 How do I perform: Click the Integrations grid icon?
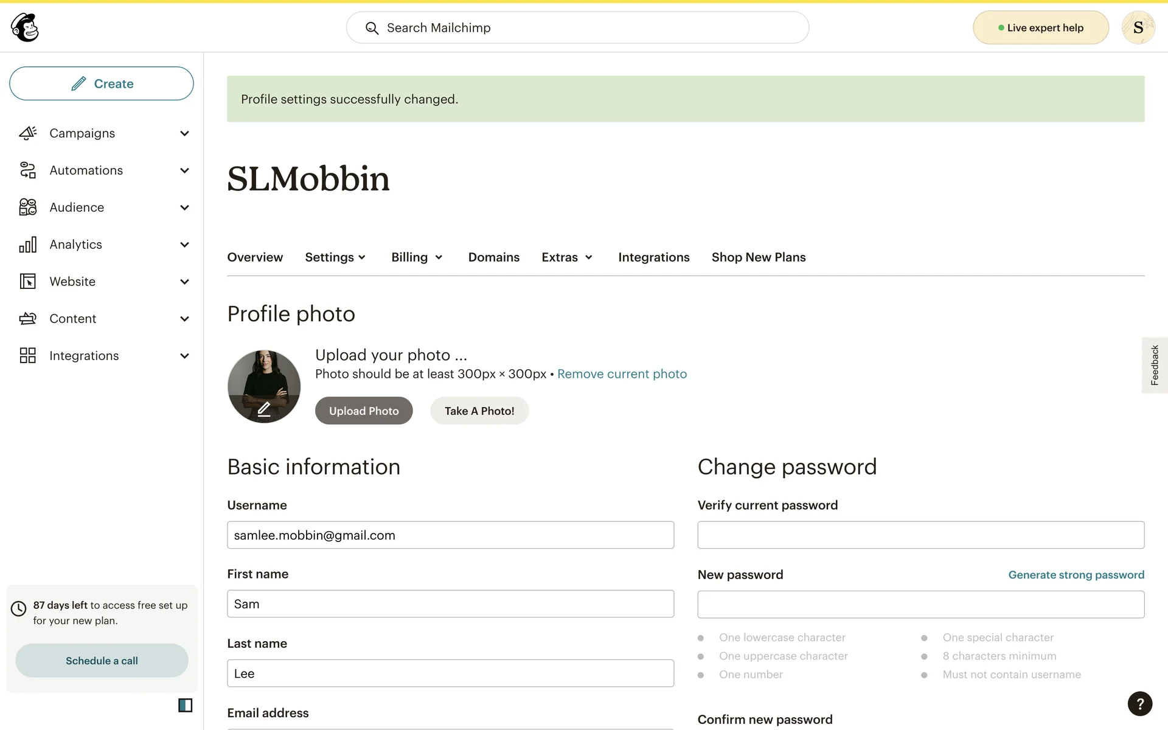click(x=28, y=356)
